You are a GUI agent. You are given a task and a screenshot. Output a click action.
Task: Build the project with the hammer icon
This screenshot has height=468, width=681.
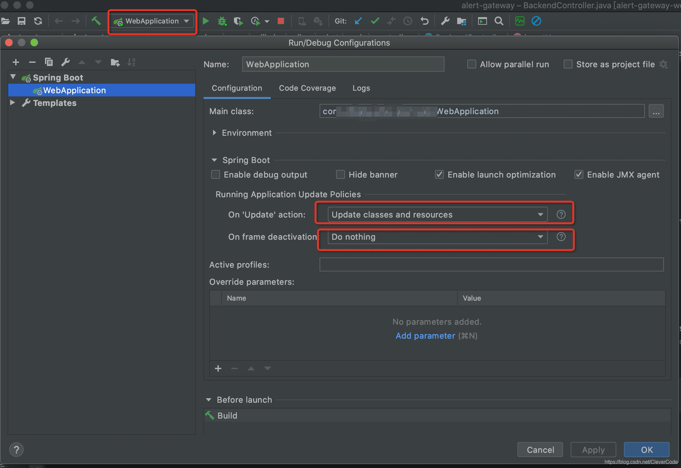96,21
